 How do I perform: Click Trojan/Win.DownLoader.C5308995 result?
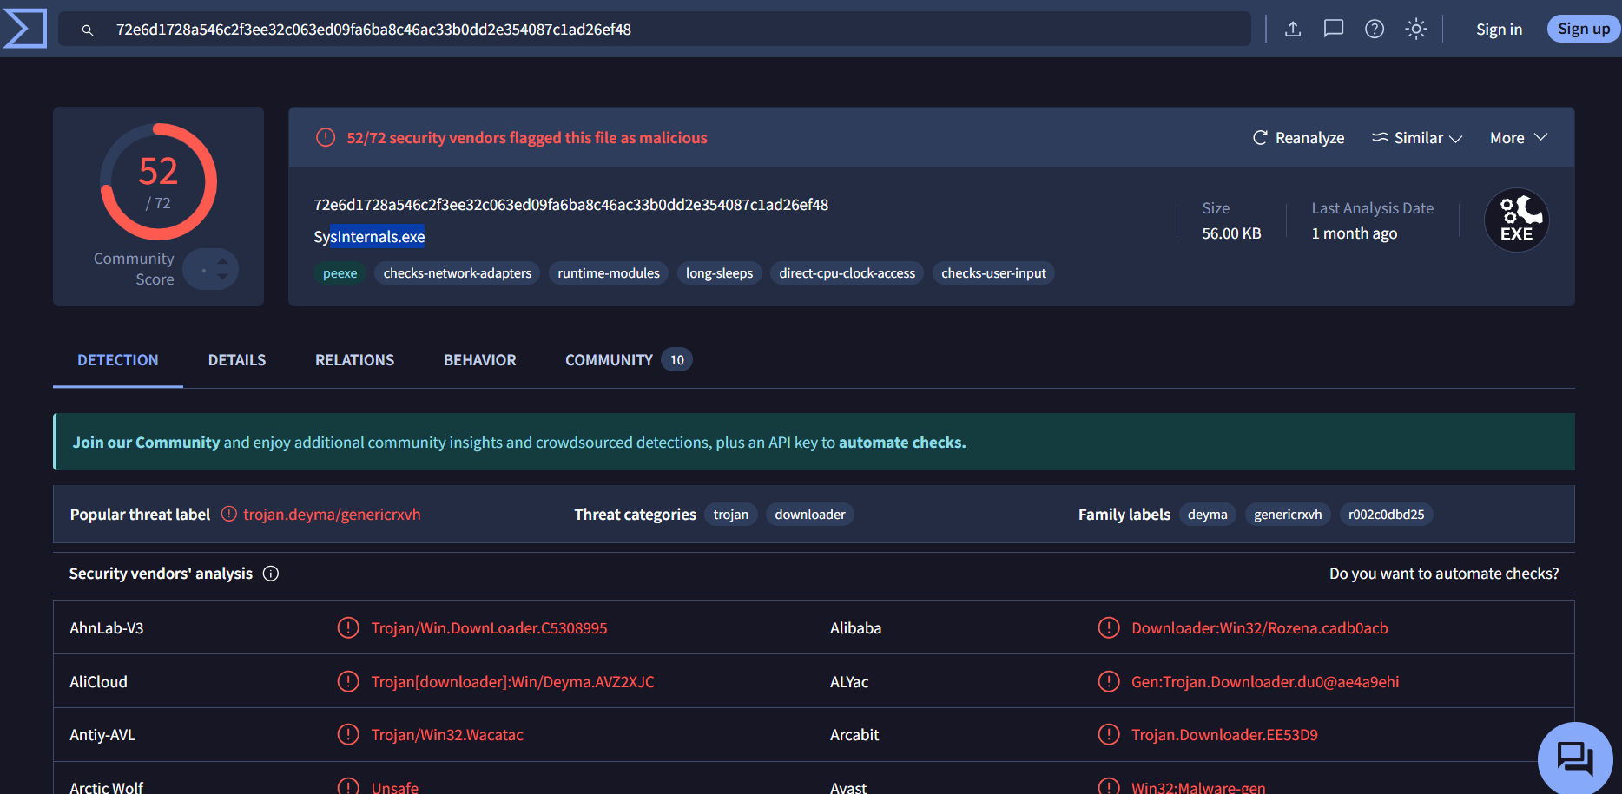(489, 628)
